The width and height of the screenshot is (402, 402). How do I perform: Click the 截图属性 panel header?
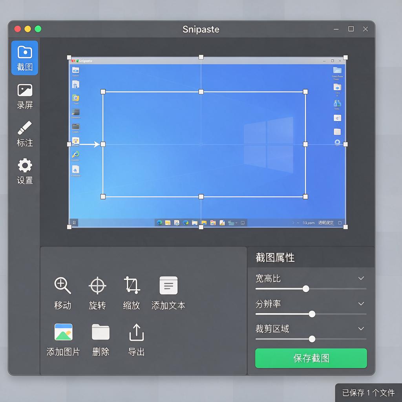311,258
